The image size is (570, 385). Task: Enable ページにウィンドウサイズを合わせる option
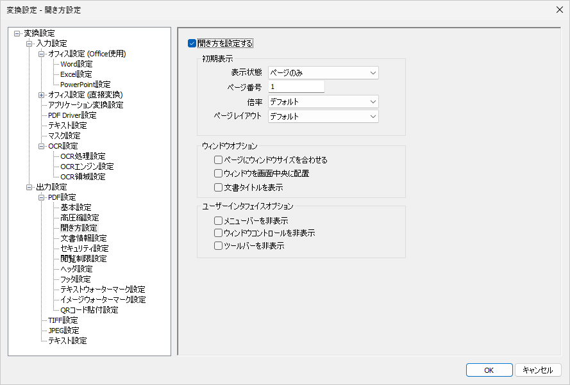[218, 160]
